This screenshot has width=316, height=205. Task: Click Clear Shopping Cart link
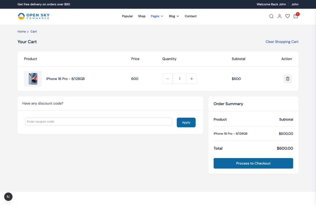point(282,42)
